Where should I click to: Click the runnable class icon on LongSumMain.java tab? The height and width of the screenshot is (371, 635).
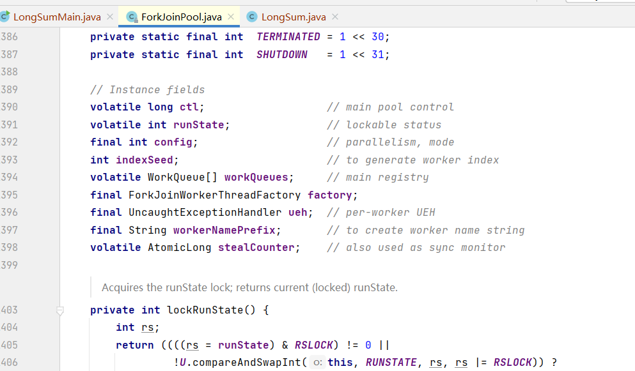(x=5, y=17)
